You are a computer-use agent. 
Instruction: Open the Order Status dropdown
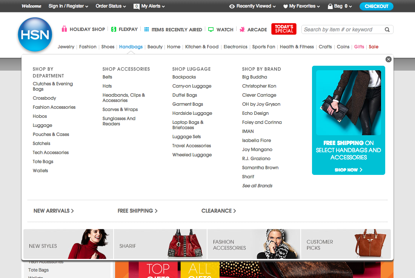(x=111, y=6)
